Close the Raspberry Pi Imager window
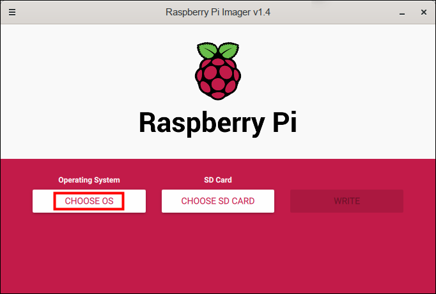 pyautogui.click(x=423, y=12)
